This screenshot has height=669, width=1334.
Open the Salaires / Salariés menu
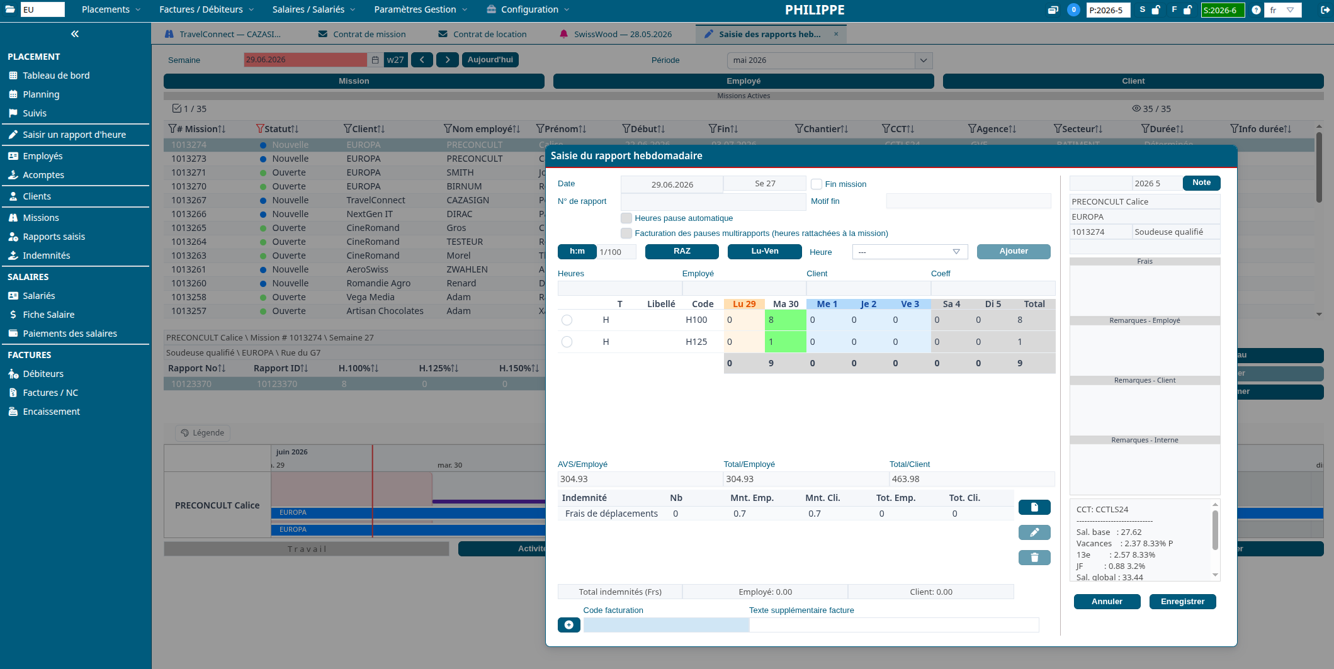[314, 9]
